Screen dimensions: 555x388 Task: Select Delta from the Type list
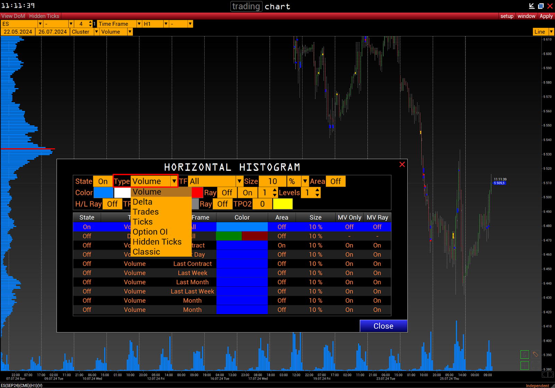coord(143,202)
